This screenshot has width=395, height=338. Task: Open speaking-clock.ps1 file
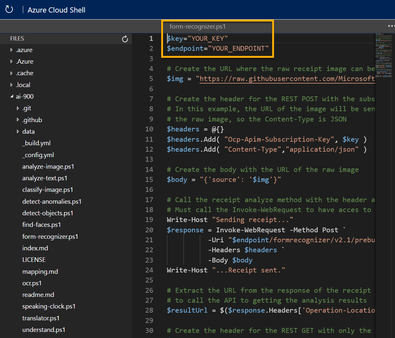click(49, 306)
